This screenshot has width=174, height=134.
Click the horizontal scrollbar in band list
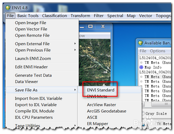point(161,104)
